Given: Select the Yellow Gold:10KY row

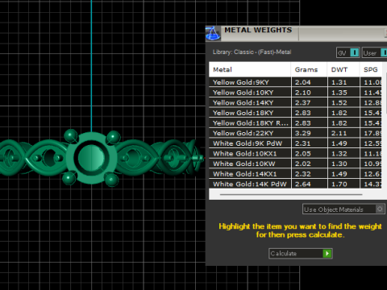Looking at the screenshot, I should [295, 93].
